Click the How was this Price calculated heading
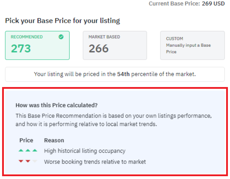 (x=57, y=105)
